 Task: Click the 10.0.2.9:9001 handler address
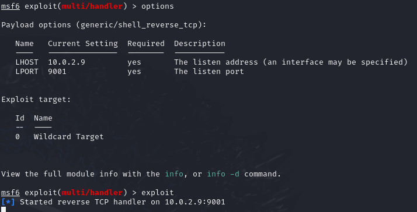coord(195,202)
